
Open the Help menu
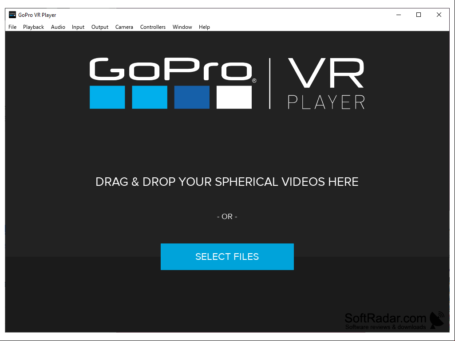point(204,27)
